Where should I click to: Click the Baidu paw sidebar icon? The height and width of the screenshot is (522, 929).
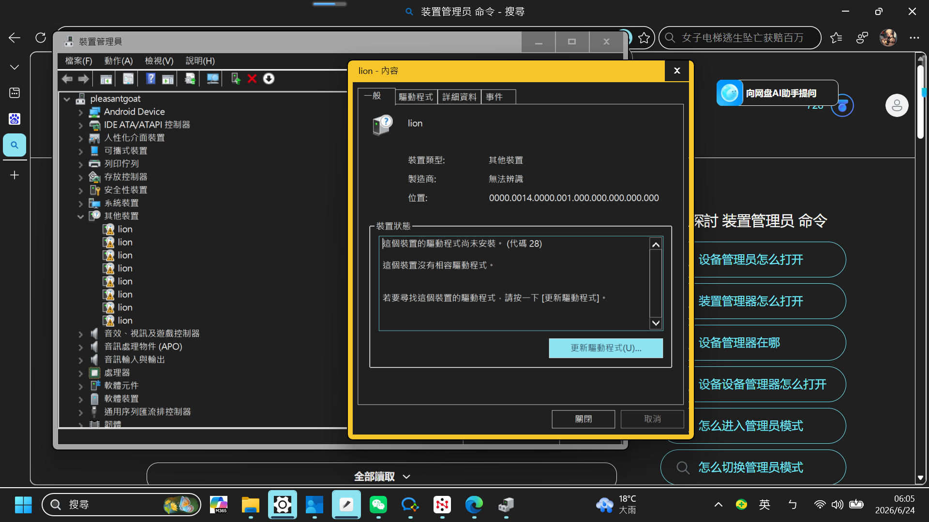point(15,119)
